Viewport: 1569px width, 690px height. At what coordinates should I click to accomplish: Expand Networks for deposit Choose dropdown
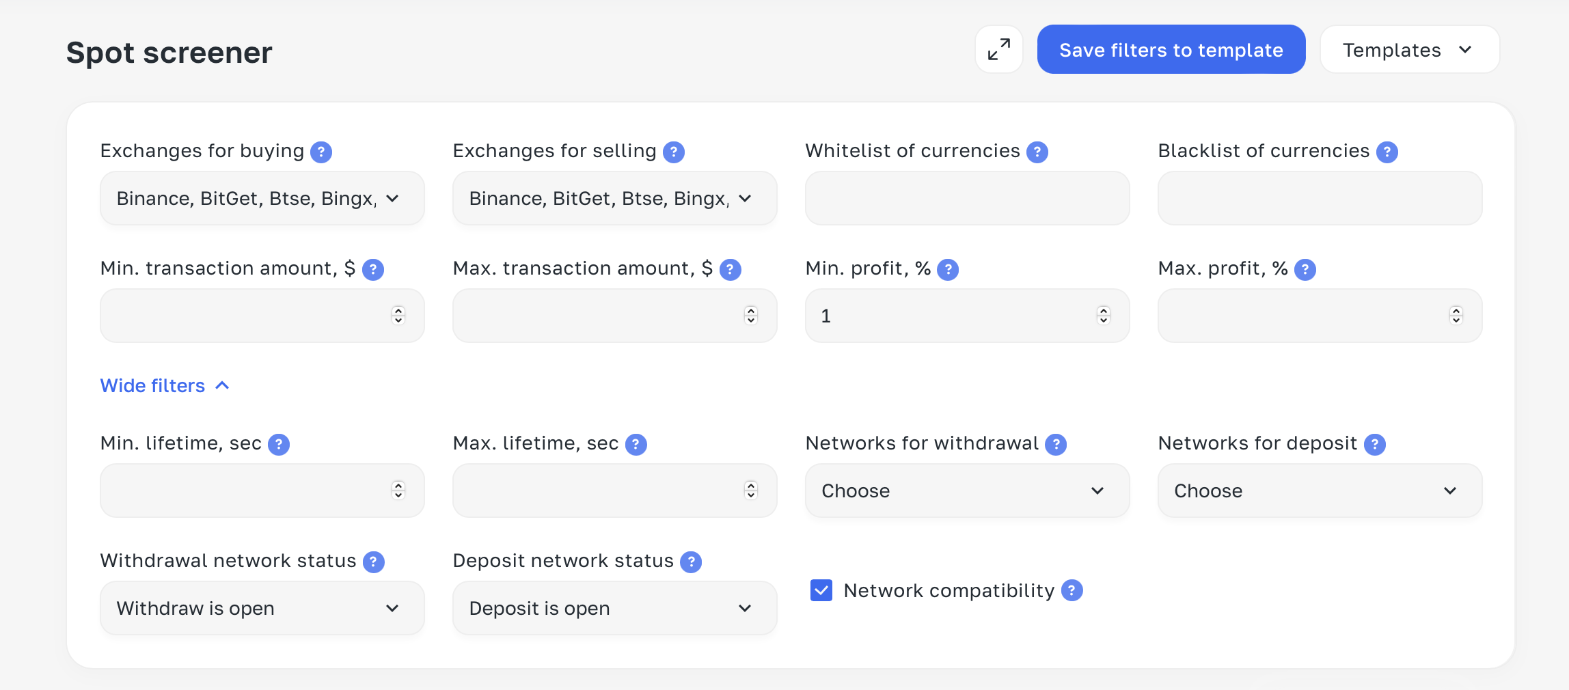pyautogui.click(x=1320, y=491)
